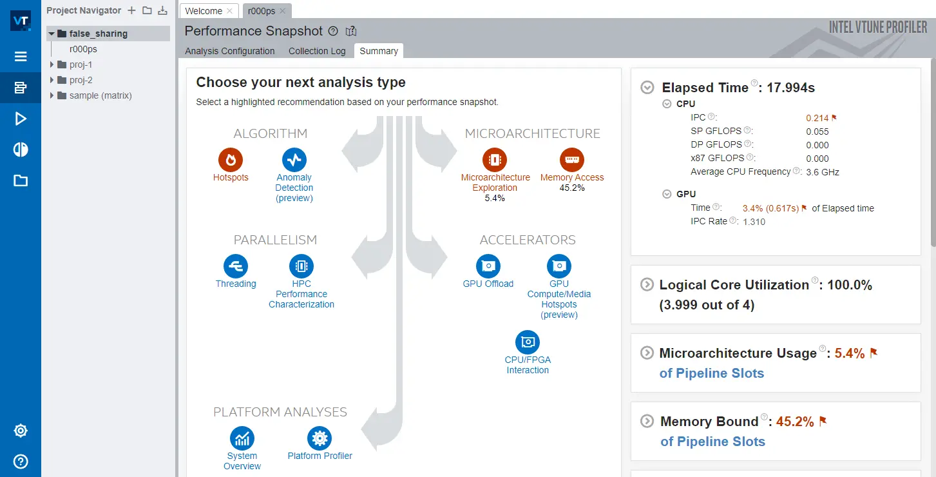Click Average CPU Frequency value 3.6 GHz
This screenshot has height=477, width=936.
tap(823, 172)
